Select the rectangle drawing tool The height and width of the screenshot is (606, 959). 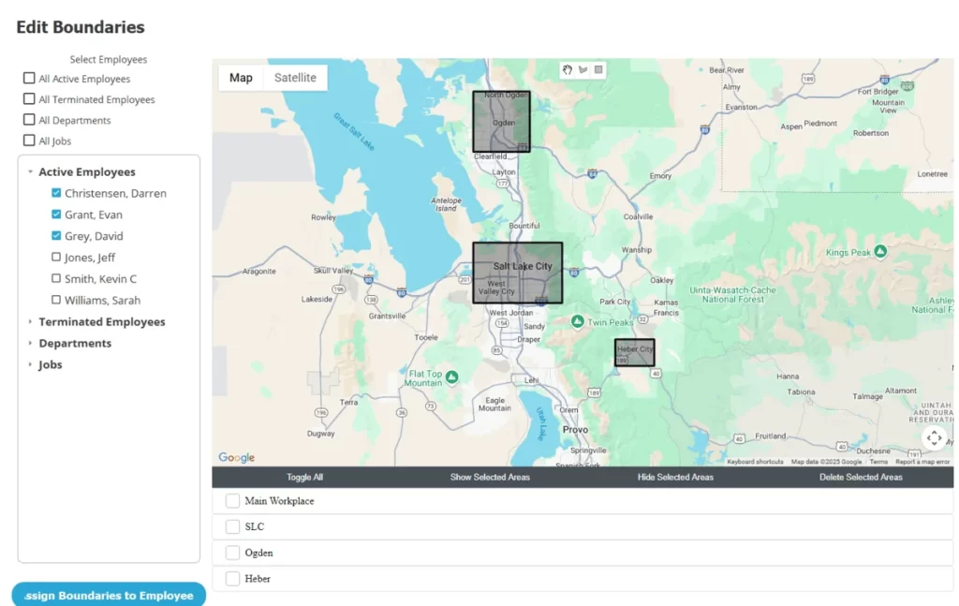598,69
